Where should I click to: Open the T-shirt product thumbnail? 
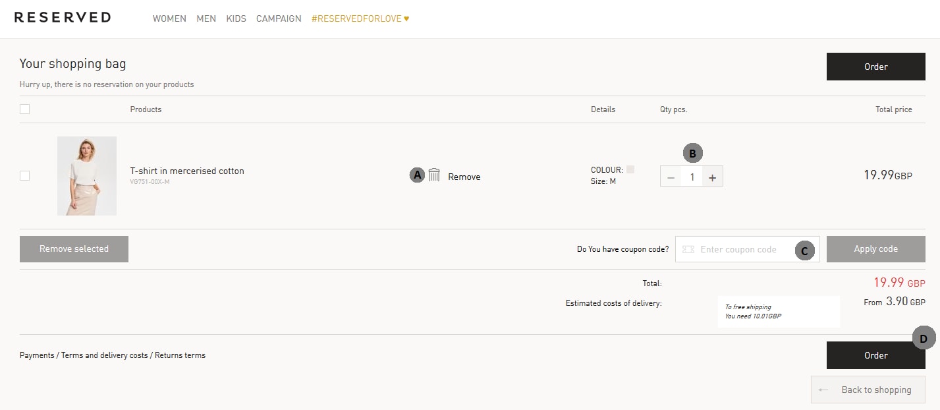[x=87, y=176]
